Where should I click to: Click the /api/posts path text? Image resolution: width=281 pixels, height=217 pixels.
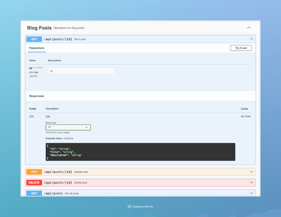pos(53,193)
